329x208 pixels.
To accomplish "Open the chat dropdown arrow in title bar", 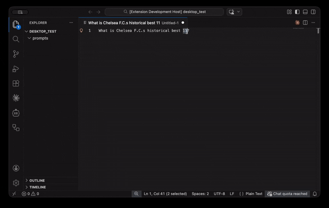I will (x=238, y=12).
